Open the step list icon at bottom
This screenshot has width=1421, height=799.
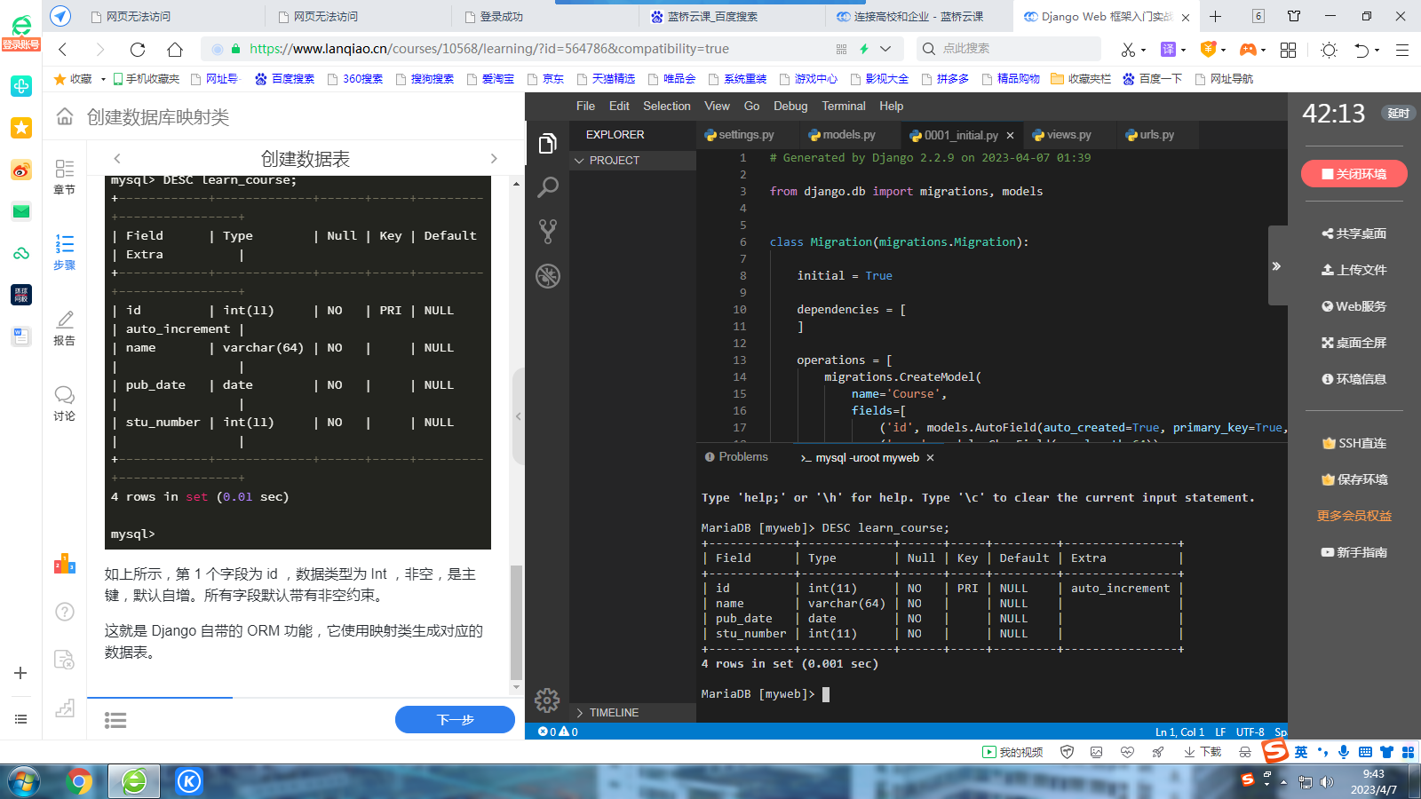tap(115, 720)
